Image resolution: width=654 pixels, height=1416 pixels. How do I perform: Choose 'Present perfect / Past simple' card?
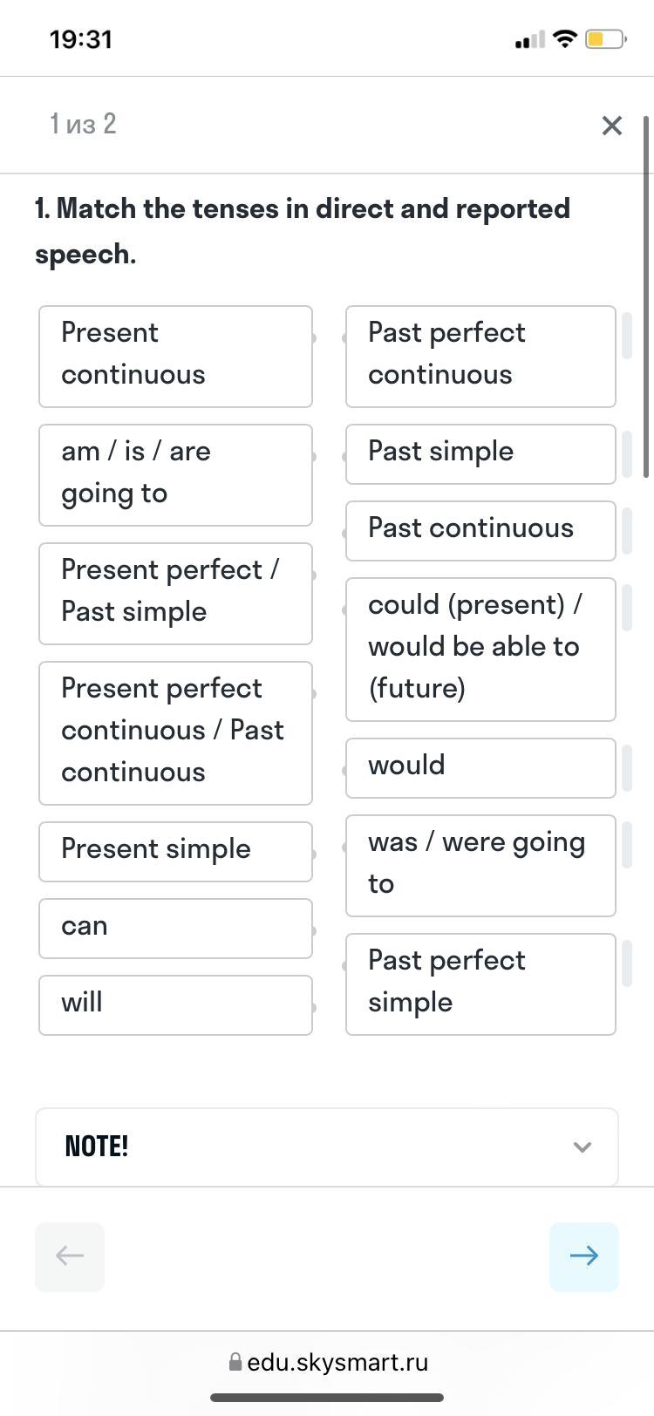click(175, 593)
